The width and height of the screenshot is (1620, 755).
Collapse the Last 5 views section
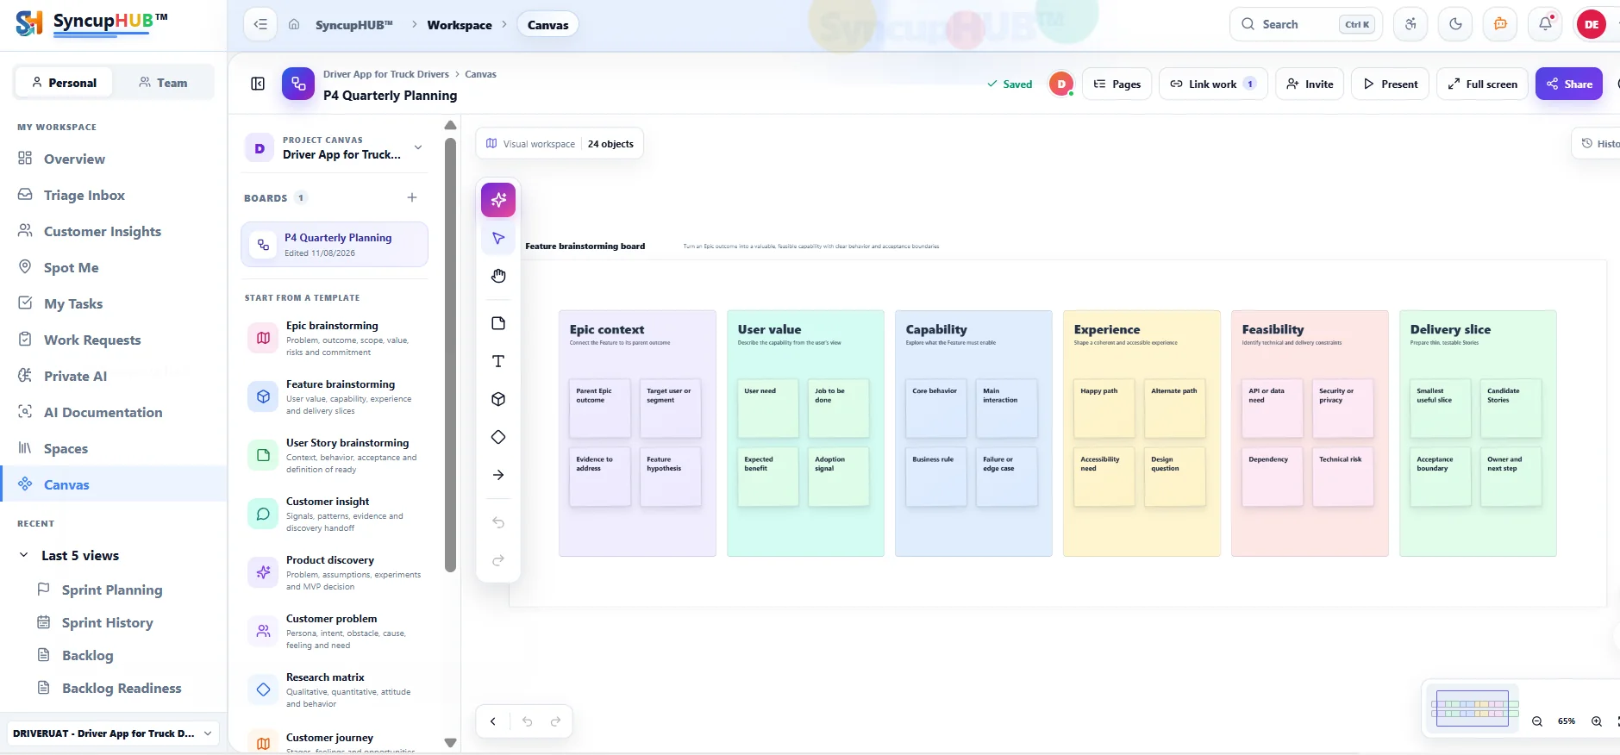(23, 555)
